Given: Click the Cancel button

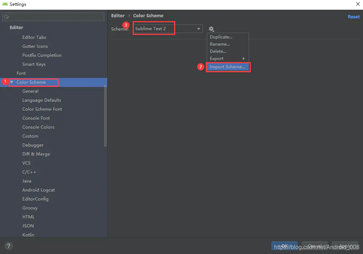Looking at the screenshot, I should pos(315,246).
